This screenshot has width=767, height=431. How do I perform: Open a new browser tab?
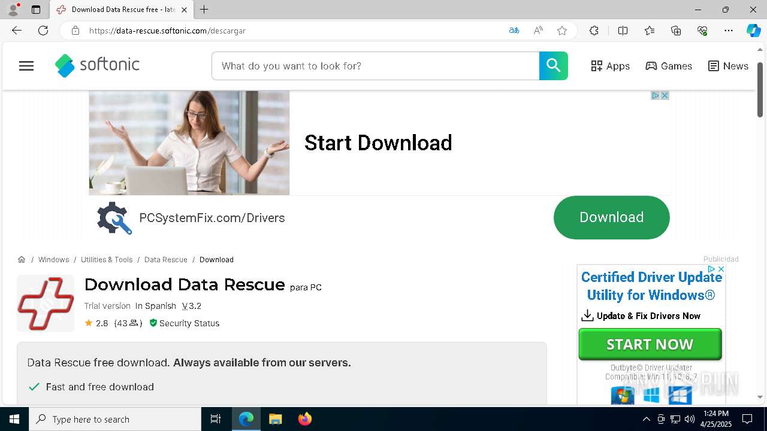204,10
